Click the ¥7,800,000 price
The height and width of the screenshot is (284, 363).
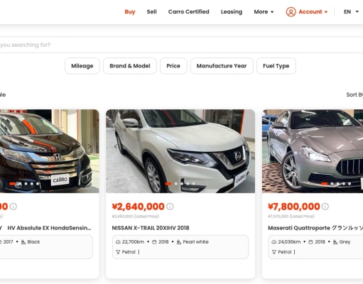pos(294,207)
